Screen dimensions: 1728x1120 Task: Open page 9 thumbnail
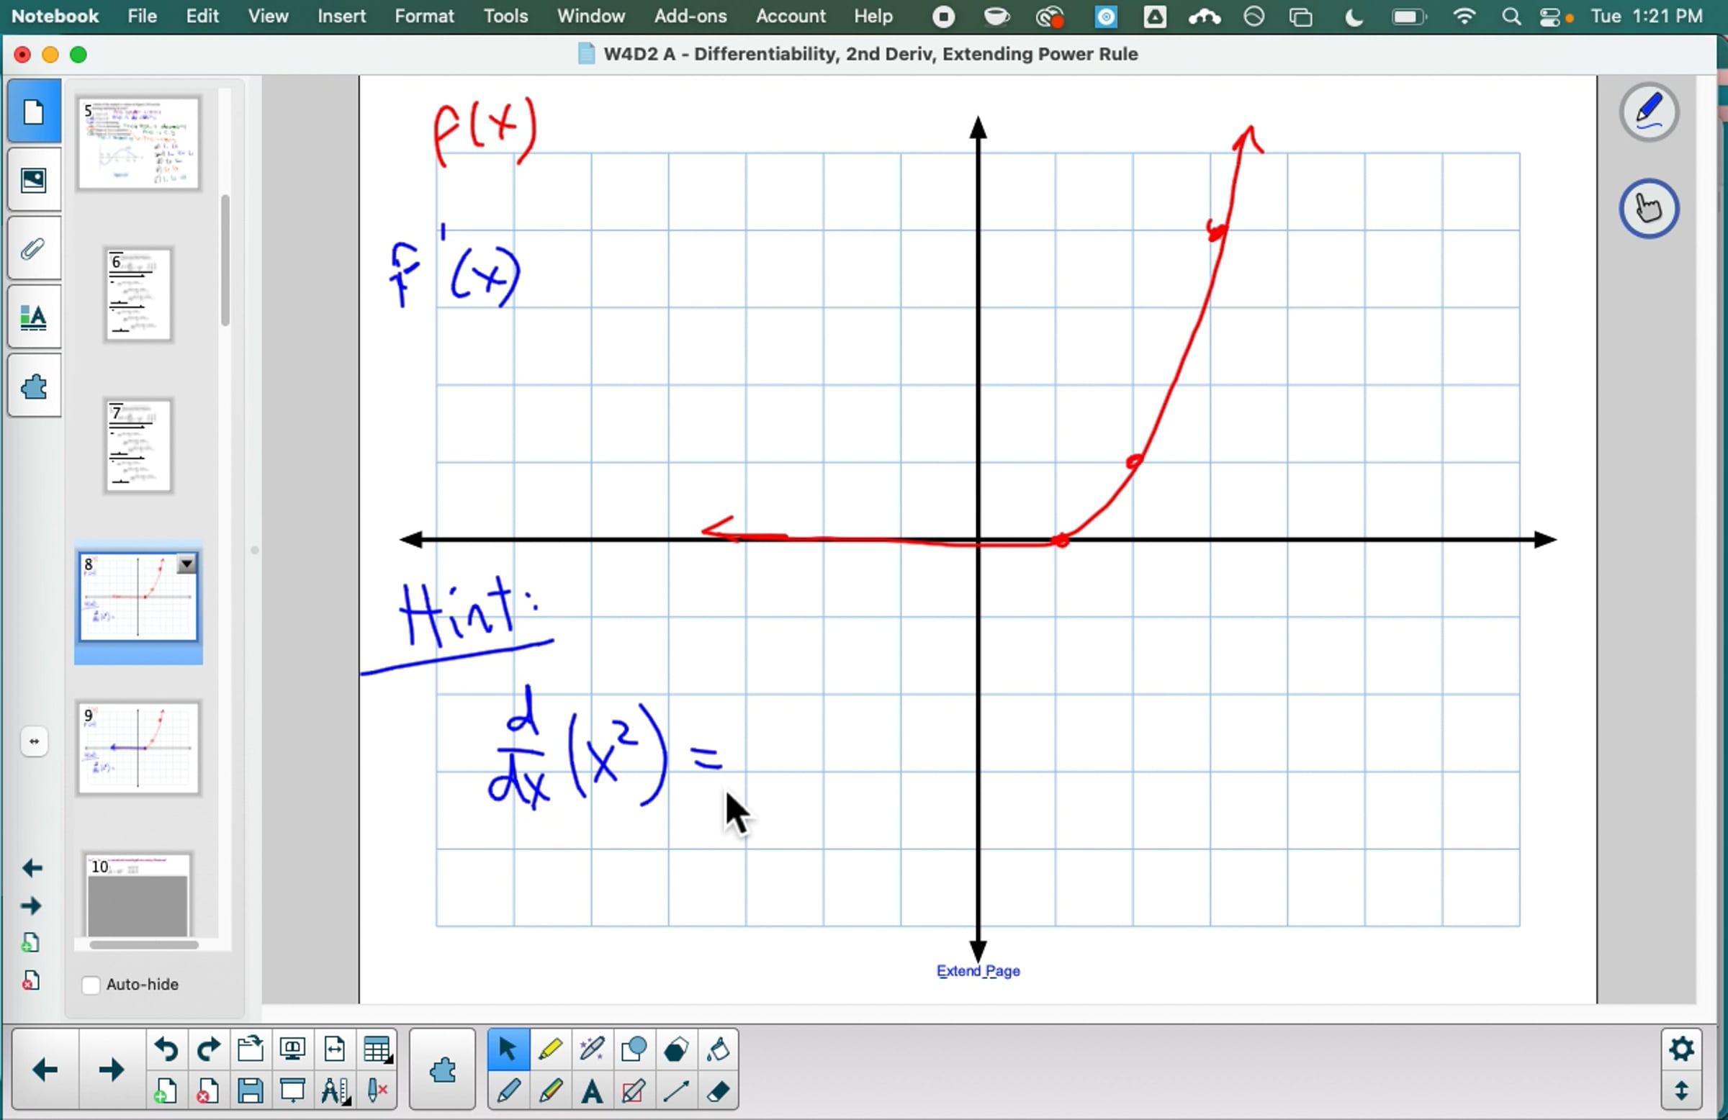click(138, 748)
